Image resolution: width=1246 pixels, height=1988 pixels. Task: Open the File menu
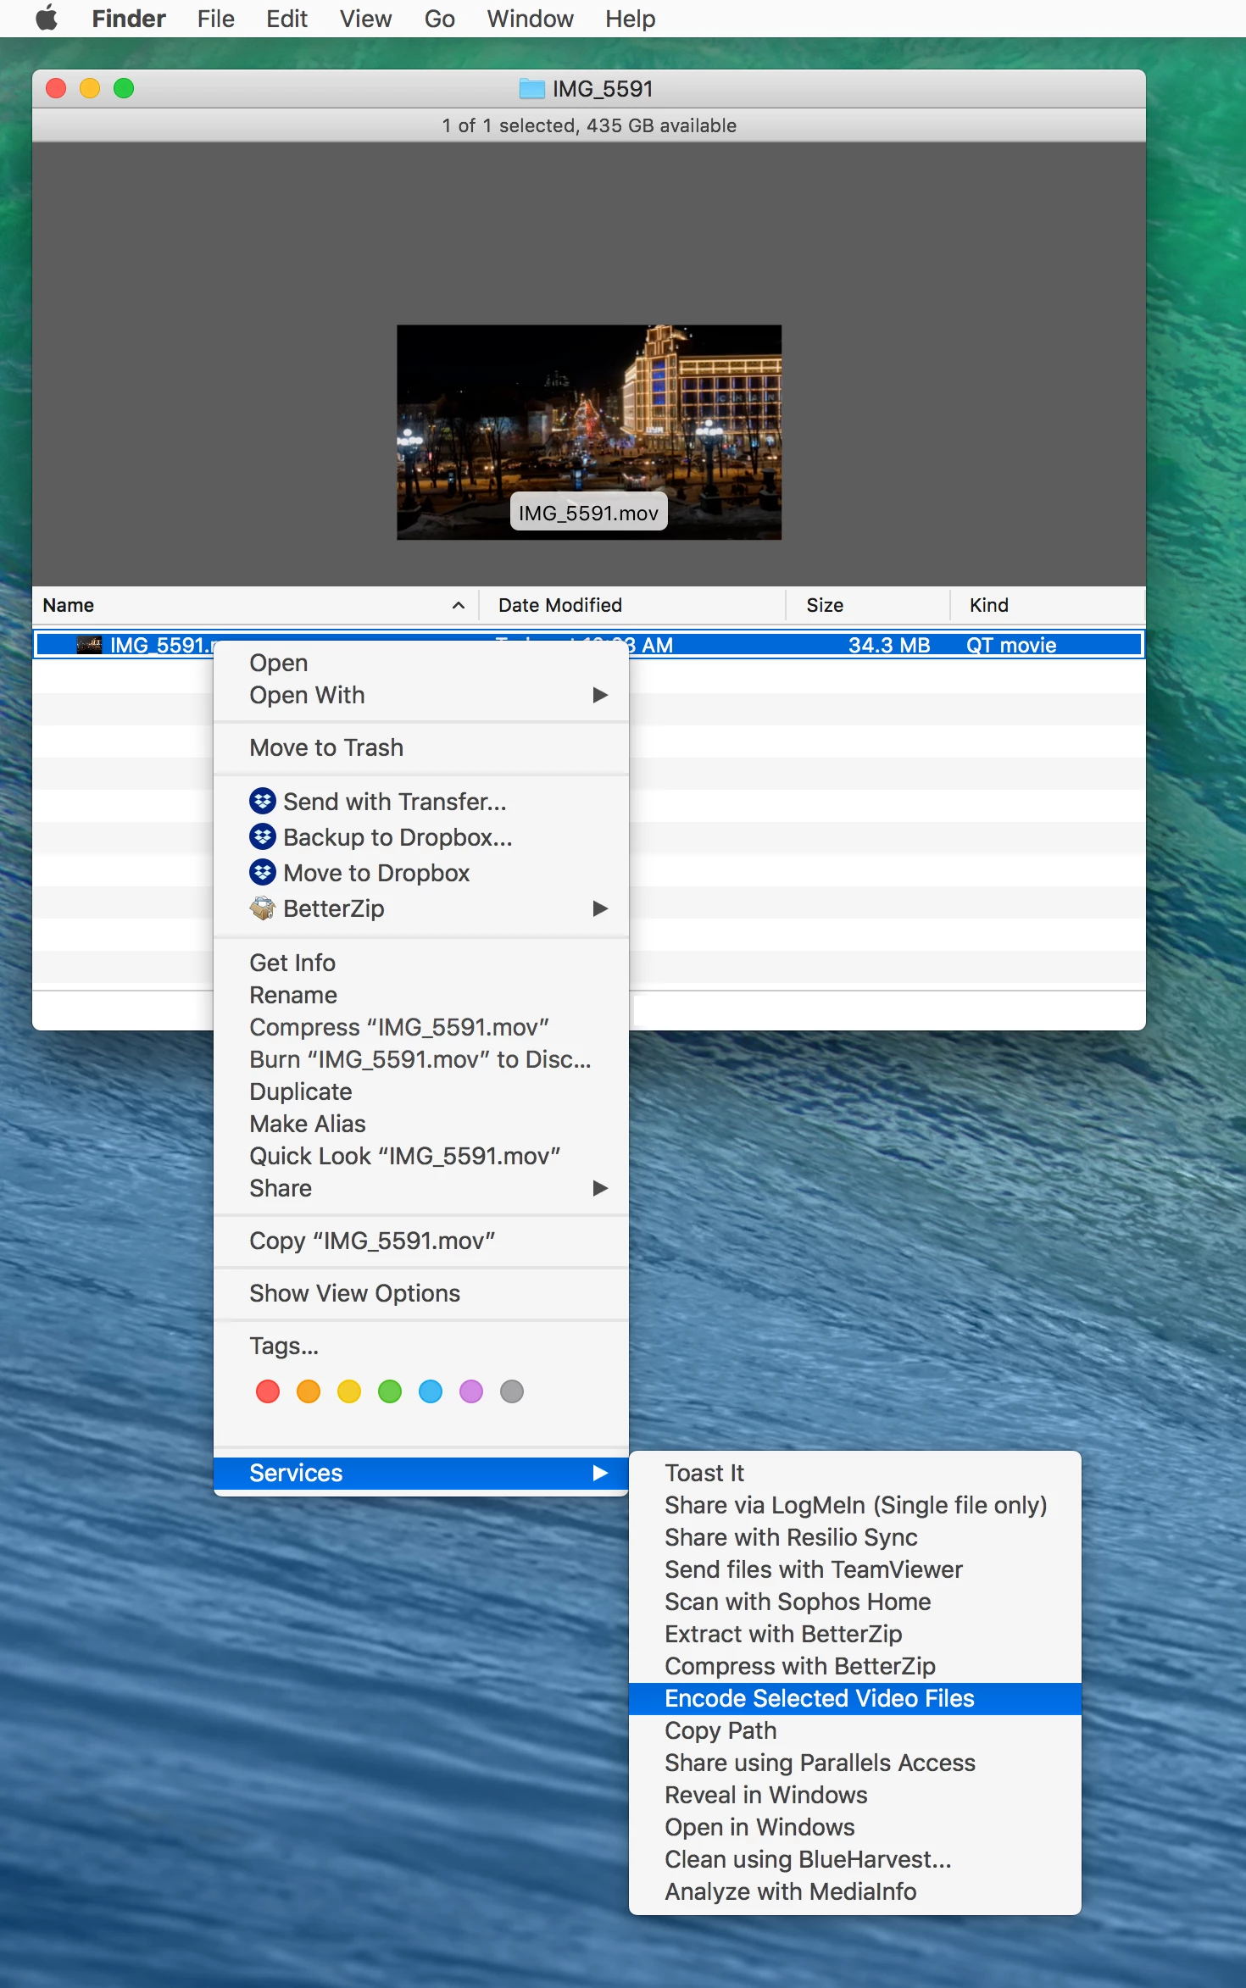[215, 19]
